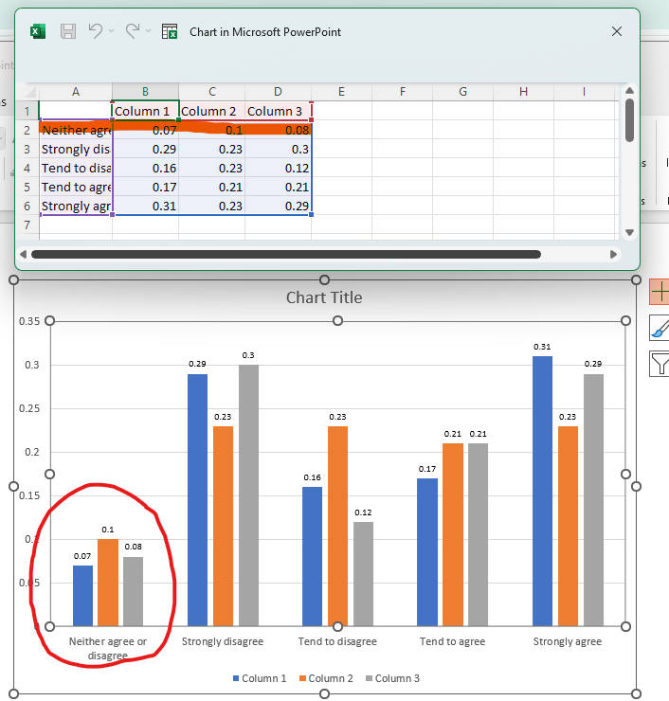Viewport: 669px width, 701px height.
Task: Expand the Redo history dropdown arrow
Action: 149,31
